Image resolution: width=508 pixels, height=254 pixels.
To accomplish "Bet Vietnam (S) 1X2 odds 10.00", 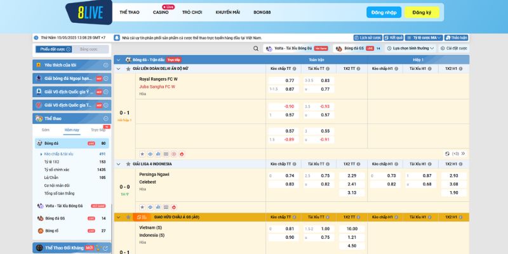I will (352, 229).
